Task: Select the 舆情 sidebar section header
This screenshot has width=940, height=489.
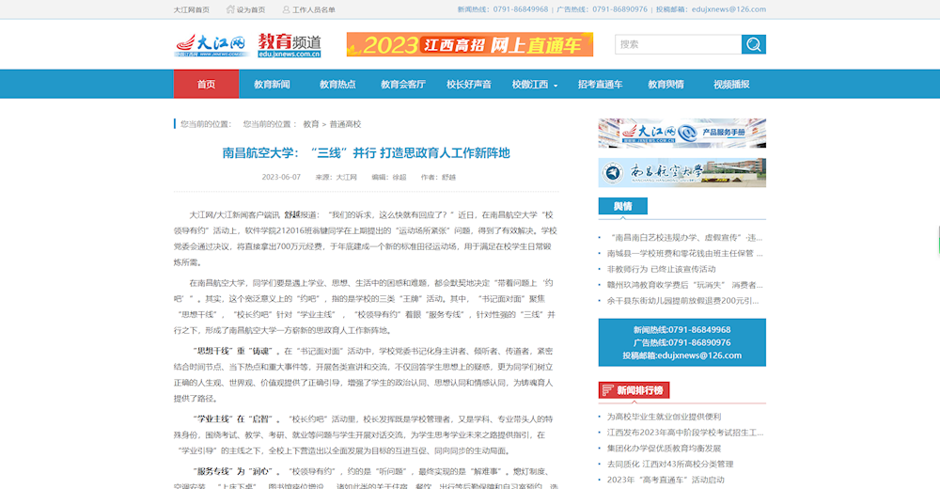Action: (622, 207)
